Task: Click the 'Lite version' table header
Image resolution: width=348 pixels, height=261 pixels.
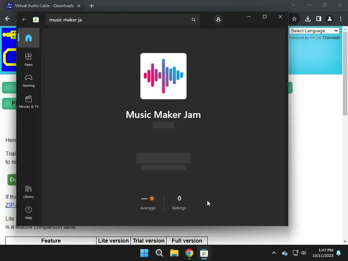Action: coord(114,241)
